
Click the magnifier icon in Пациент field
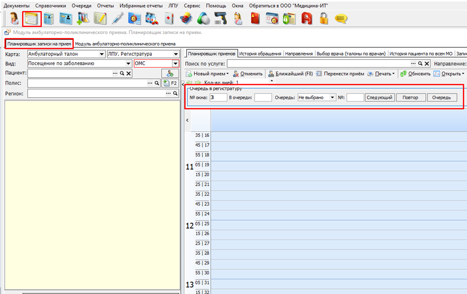pos(122,73)
